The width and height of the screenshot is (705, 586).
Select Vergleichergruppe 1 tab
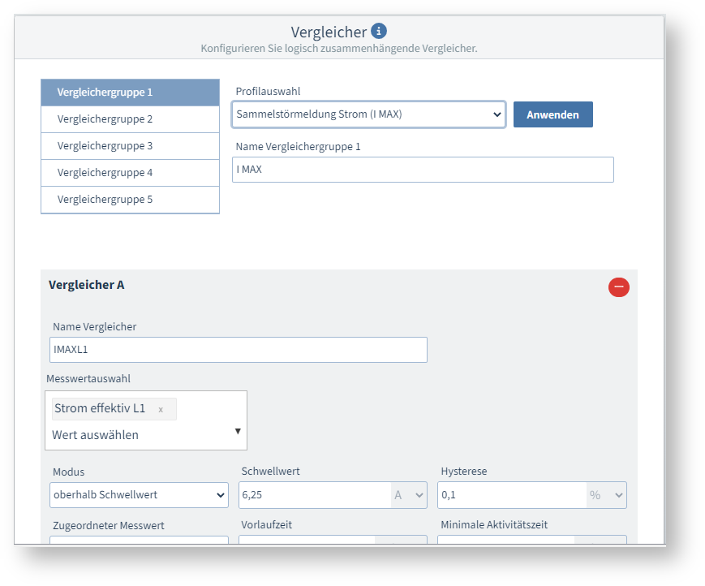(130, 93)
